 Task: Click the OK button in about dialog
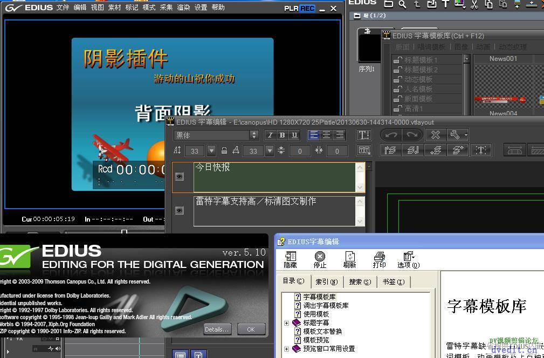251,329
